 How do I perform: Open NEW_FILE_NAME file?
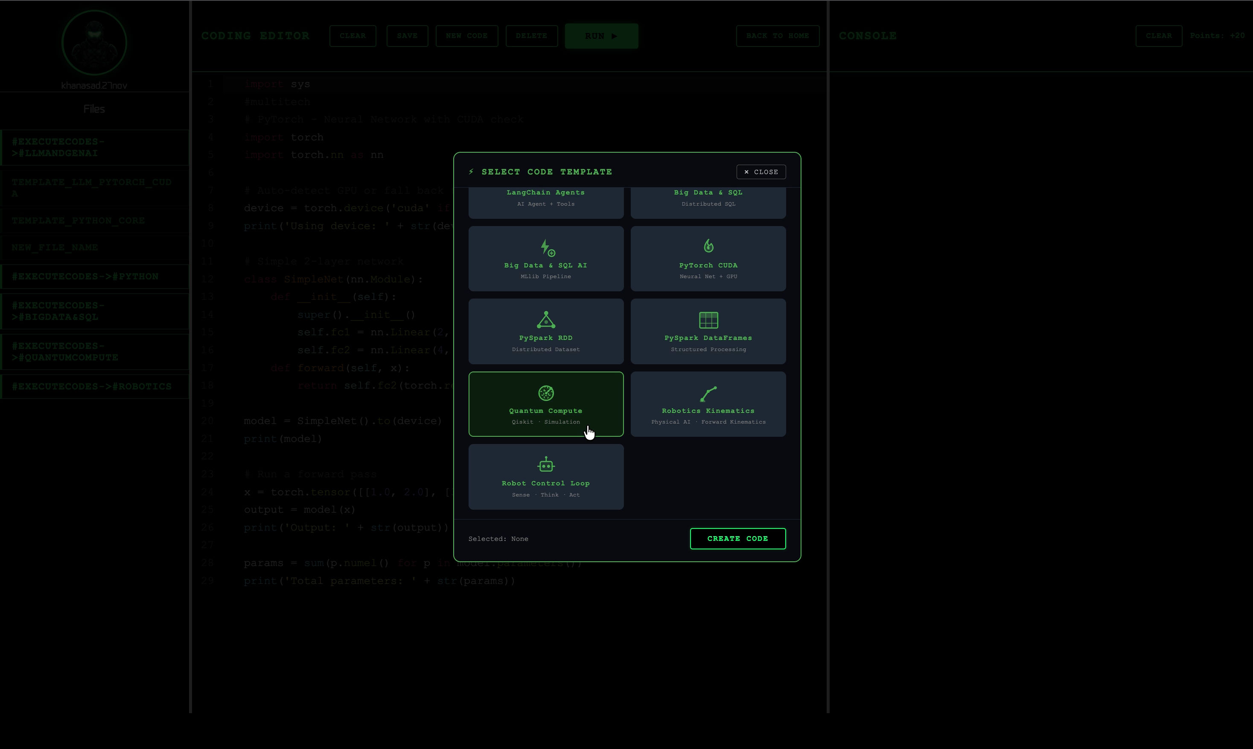(x=95, y=247)
